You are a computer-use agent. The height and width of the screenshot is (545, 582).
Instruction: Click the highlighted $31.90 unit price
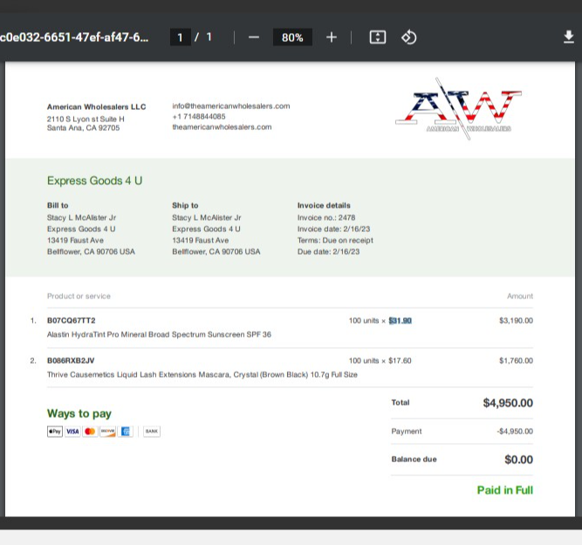(401, 321)
